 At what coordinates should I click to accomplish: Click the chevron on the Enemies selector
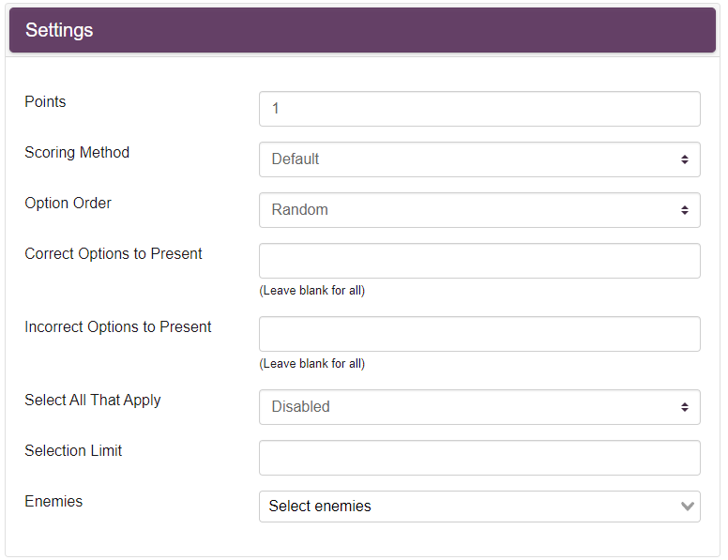[687, 507]
